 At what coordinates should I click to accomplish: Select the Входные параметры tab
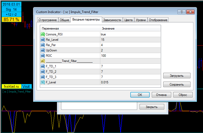pos(86,19)
